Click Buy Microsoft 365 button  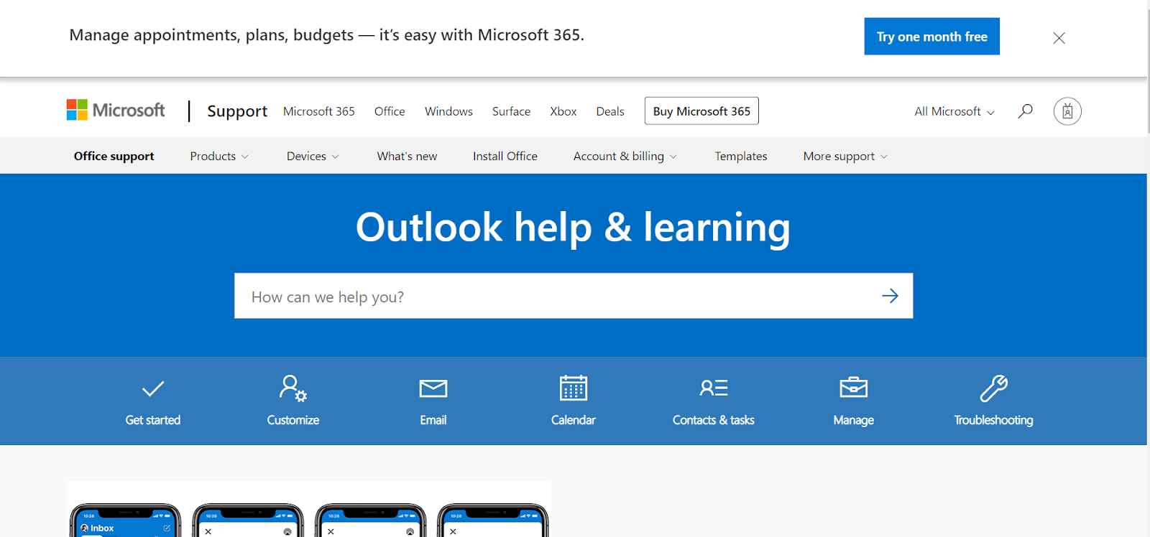click(x=701, y=111)
